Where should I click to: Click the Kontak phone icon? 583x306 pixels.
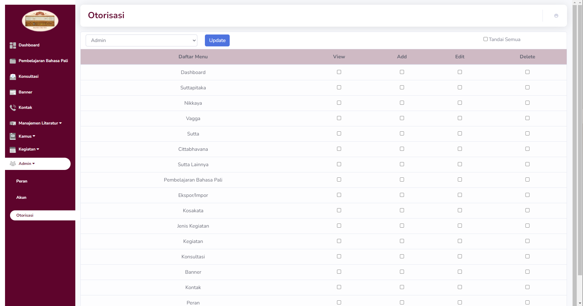(13, 108)
